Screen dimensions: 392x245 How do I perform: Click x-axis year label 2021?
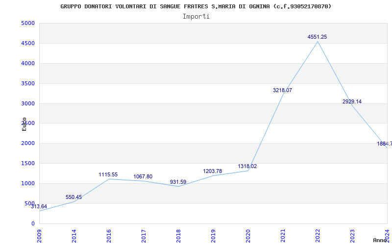[283, 236]
